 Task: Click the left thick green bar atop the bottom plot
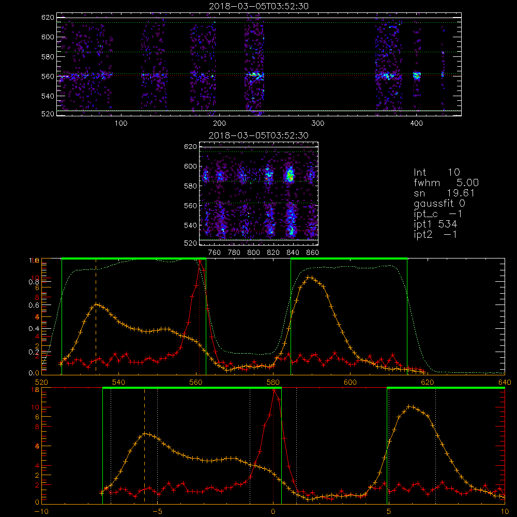(x=192, y=388)
